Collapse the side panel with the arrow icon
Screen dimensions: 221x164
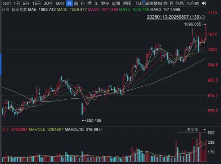pyautogui.click(x=204, y=3)
